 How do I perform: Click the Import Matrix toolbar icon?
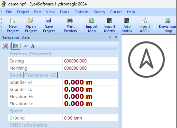[109, 25]
